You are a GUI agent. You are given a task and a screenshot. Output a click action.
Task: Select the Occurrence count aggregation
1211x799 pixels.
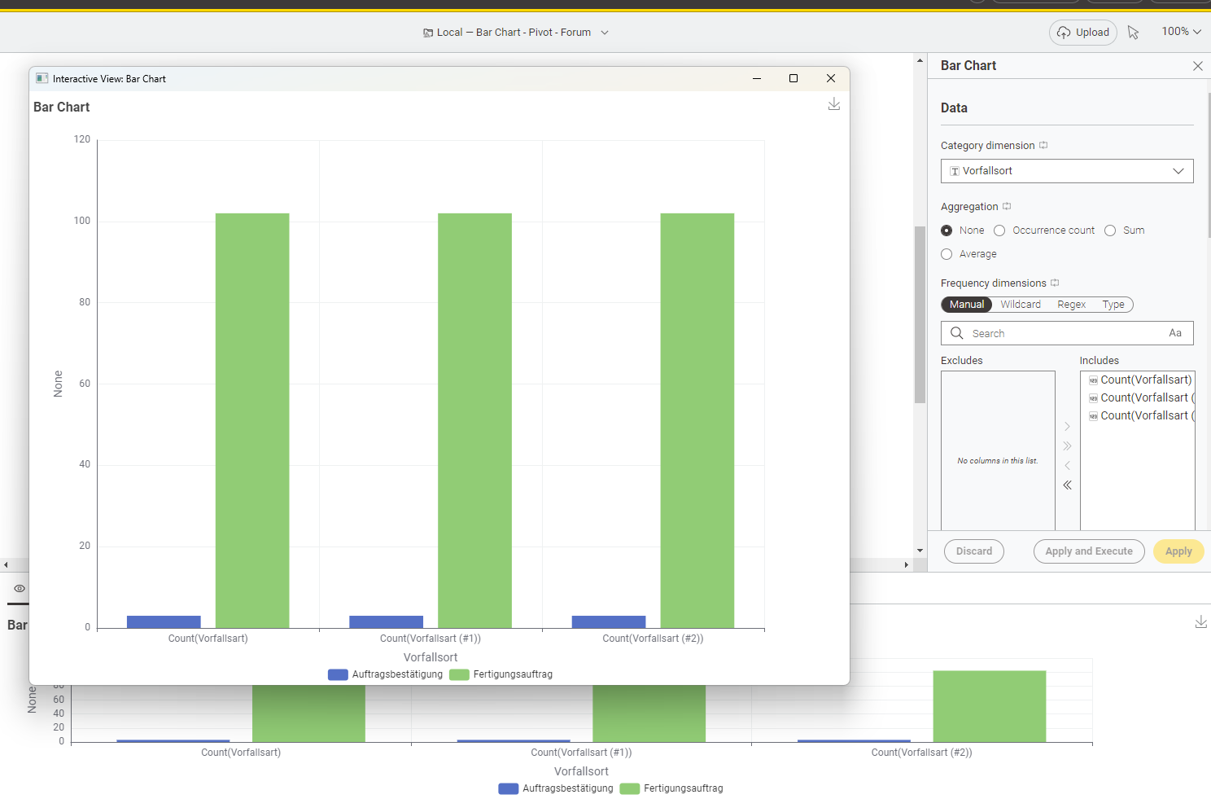(999, 230)
